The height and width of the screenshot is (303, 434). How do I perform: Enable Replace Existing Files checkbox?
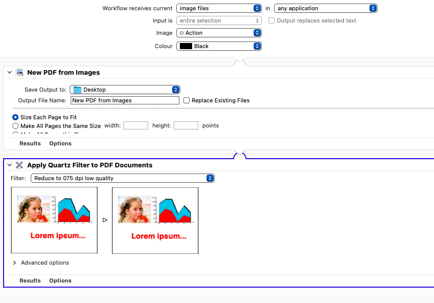point(187,100)
